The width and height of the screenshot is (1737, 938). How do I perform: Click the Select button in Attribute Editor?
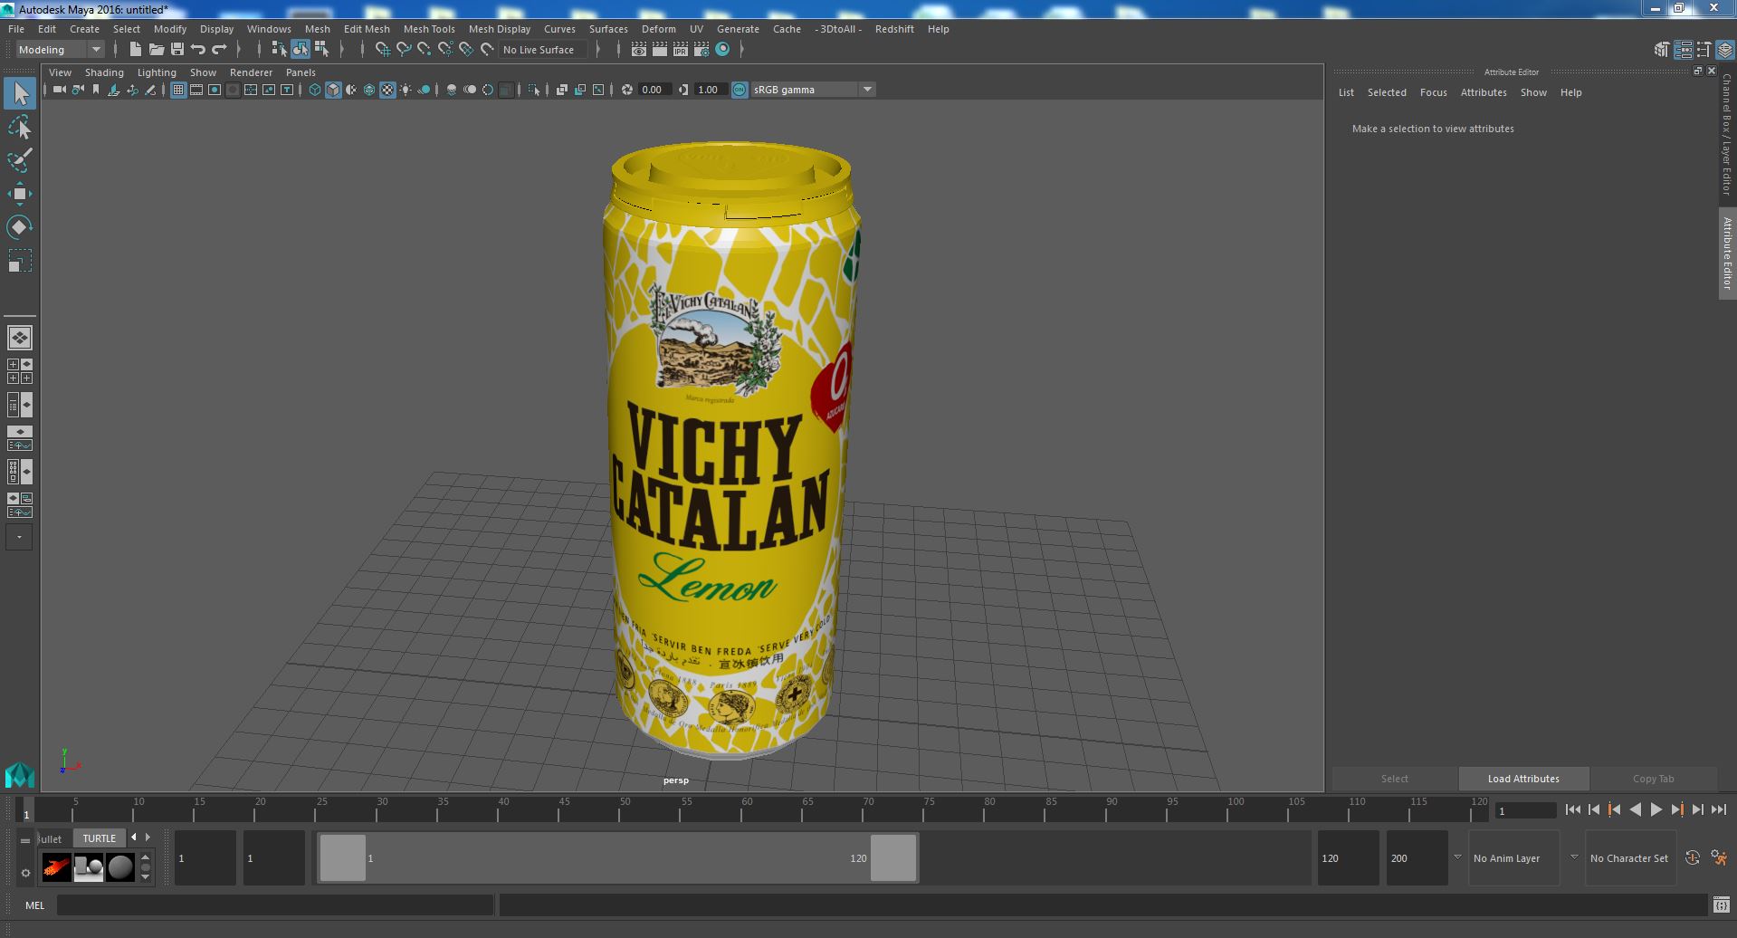point(1394,779)
